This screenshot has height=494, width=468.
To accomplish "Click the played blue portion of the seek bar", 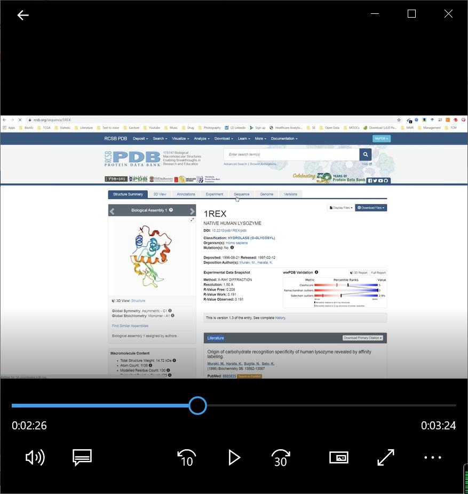I will click(x=100, y=405).
